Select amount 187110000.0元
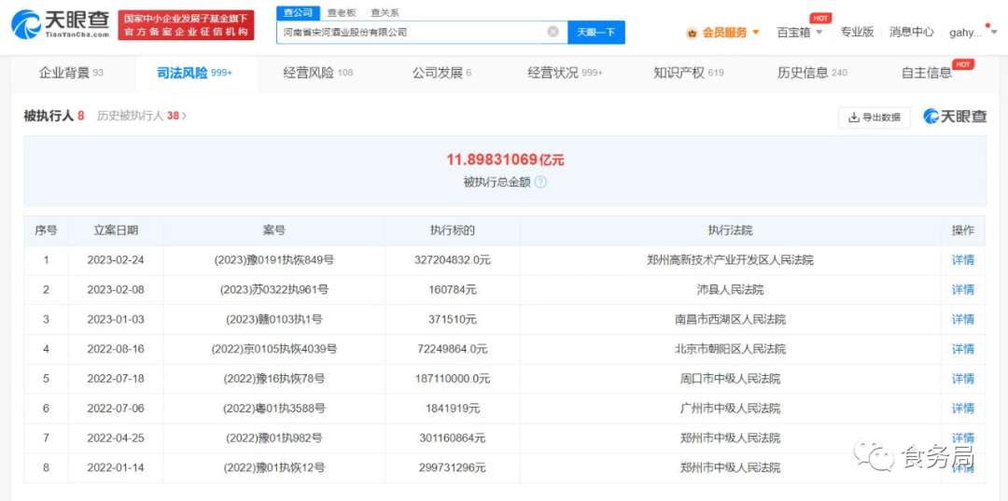 [x=453, y=379]
